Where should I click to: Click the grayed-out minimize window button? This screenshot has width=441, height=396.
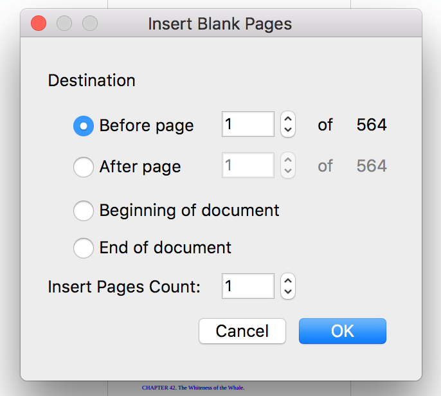pyautogui.click(x=64, y=23)
